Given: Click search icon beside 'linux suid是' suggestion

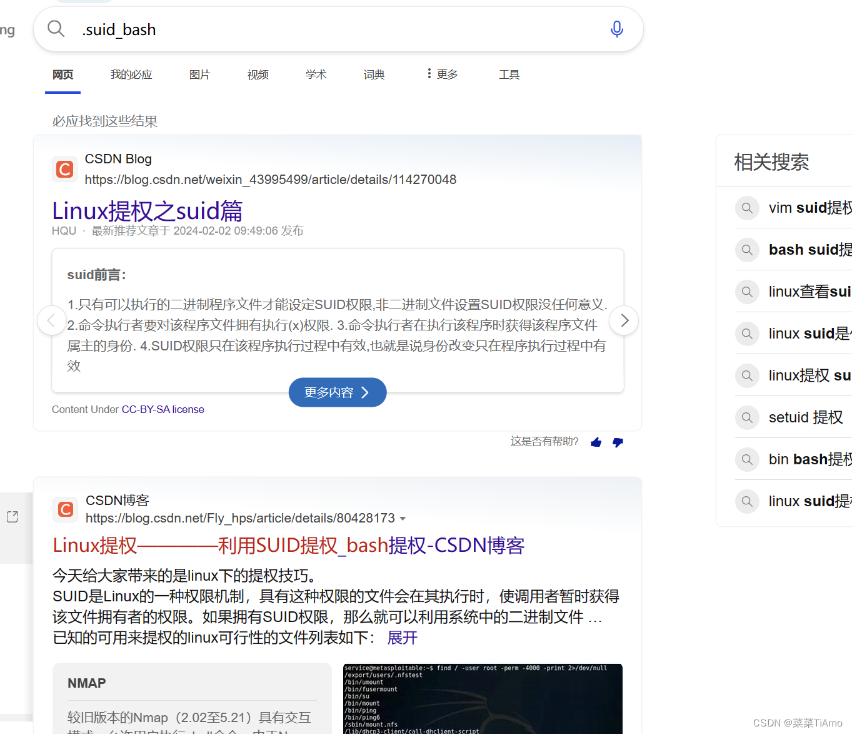Looking at the screenshot, I should click(x=747, y=334).
